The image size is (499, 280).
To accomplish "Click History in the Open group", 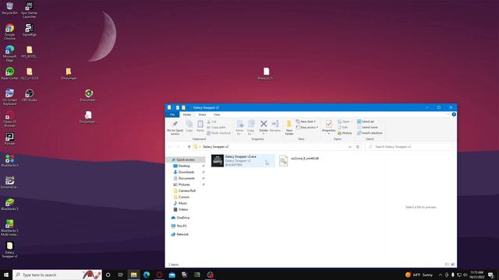I will tap(345, 133).
